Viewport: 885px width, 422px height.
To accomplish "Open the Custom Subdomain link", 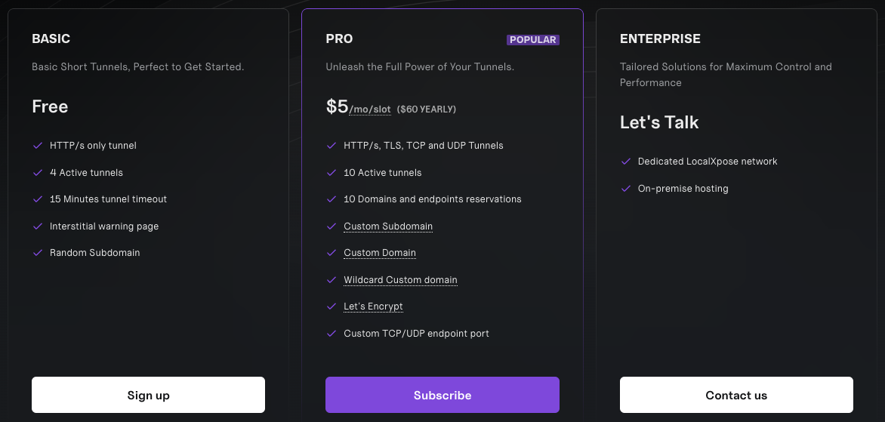I will coord(388,226).
